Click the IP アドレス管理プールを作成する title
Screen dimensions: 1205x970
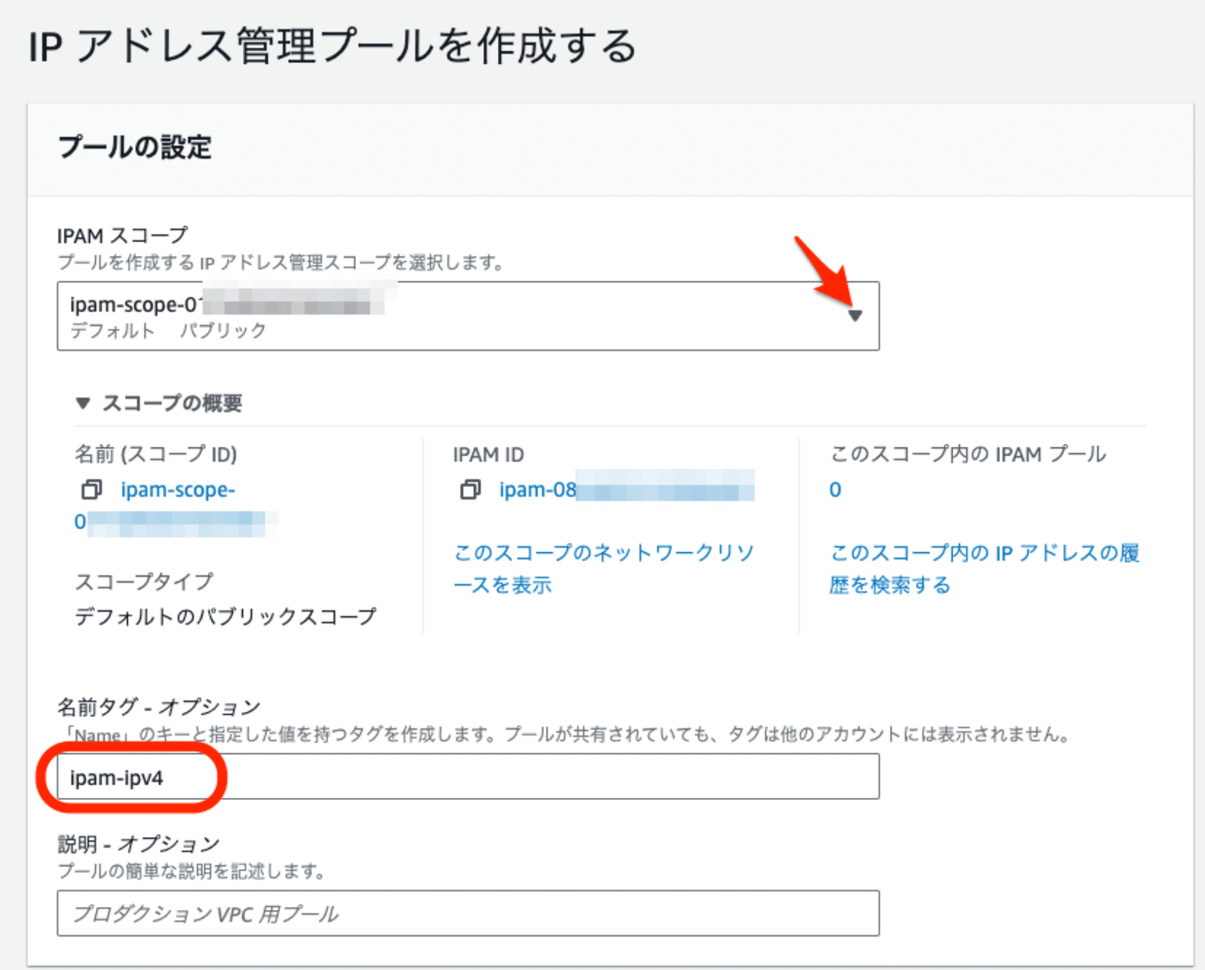[x=333, y=46]
